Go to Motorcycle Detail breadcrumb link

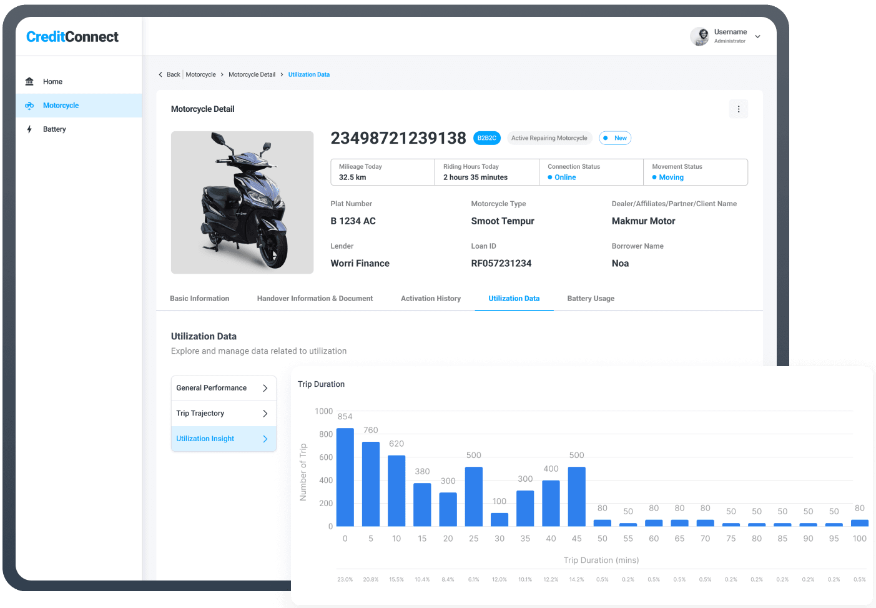252,74
